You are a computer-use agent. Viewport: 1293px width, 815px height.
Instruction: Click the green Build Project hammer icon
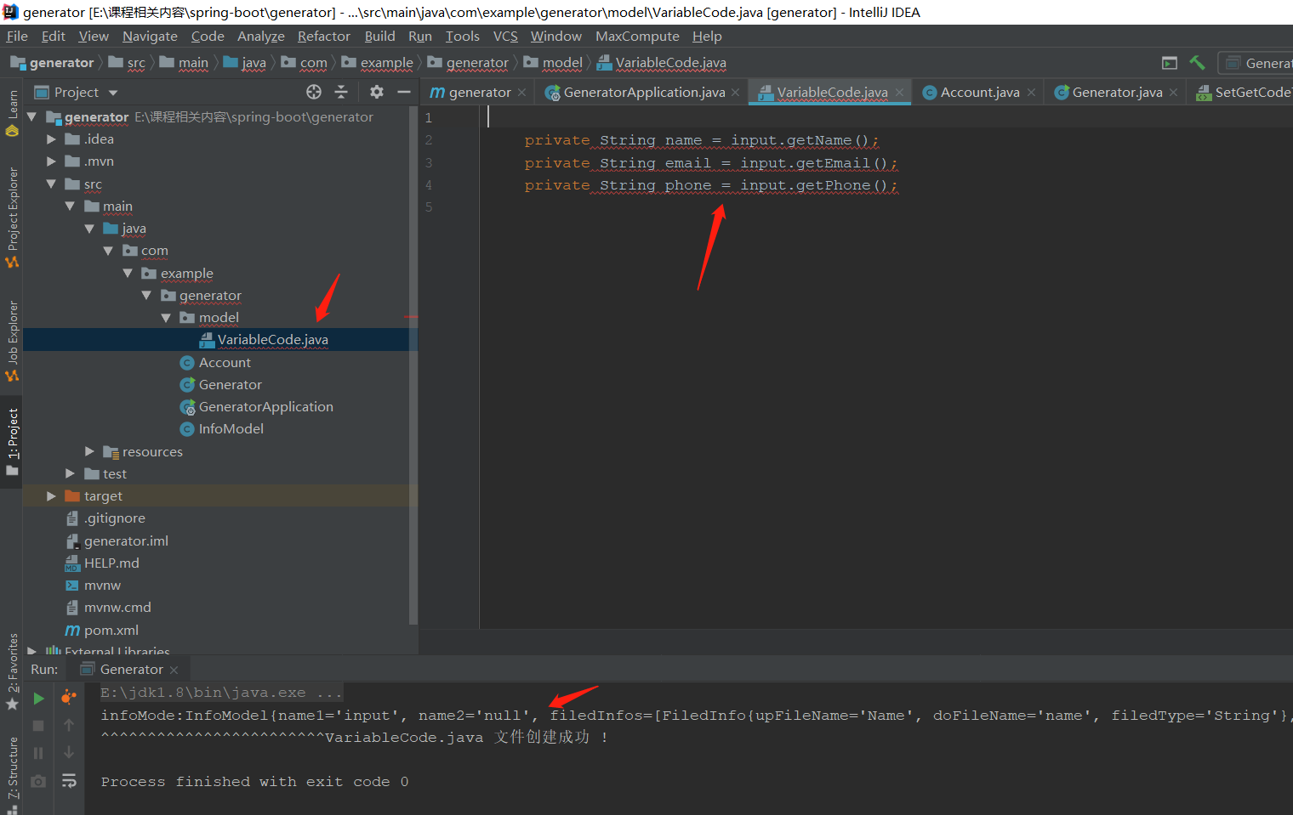(1197, 63)
